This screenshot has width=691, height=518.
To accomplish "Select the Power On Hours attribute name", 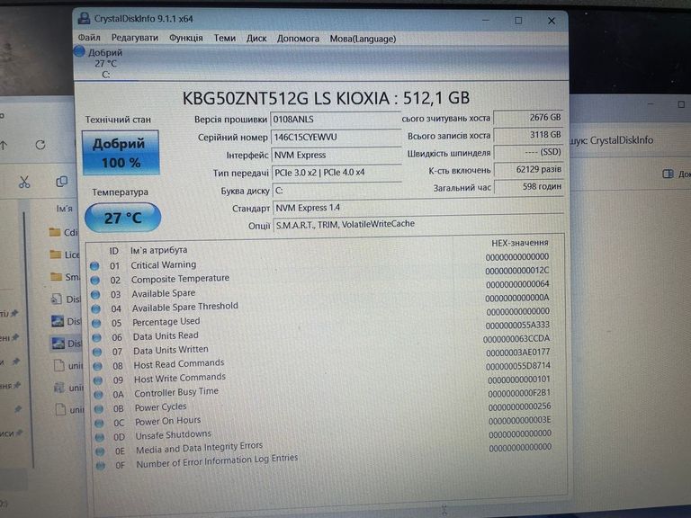I will tap(167, 421).
